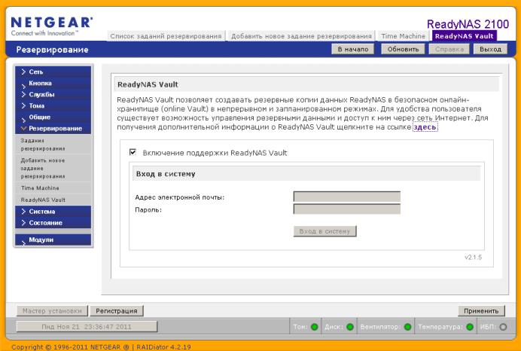Click the email address input field

point(347,197)
